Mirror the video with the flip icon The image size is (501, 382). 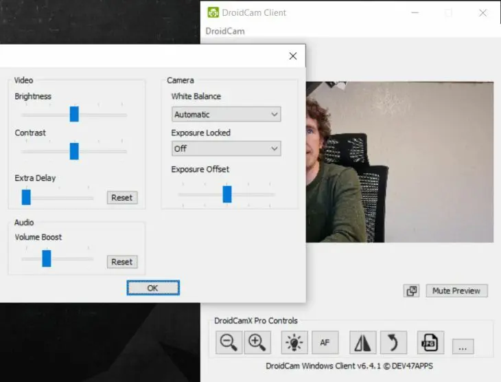coord(362,342)
